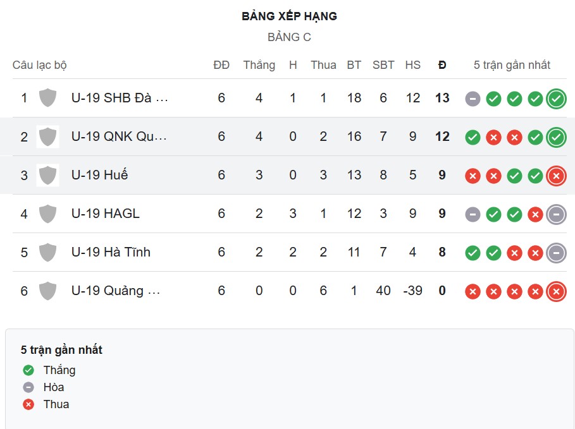Click U-19 SHB Đà Nẵng team crest icon
Viewport: 575px width, 429px height.
click(47, 98)
